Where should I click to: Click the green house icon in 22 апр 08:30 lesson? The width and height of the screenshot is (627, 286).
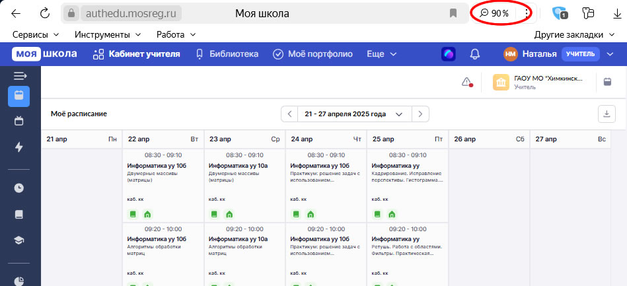point(147,214)
